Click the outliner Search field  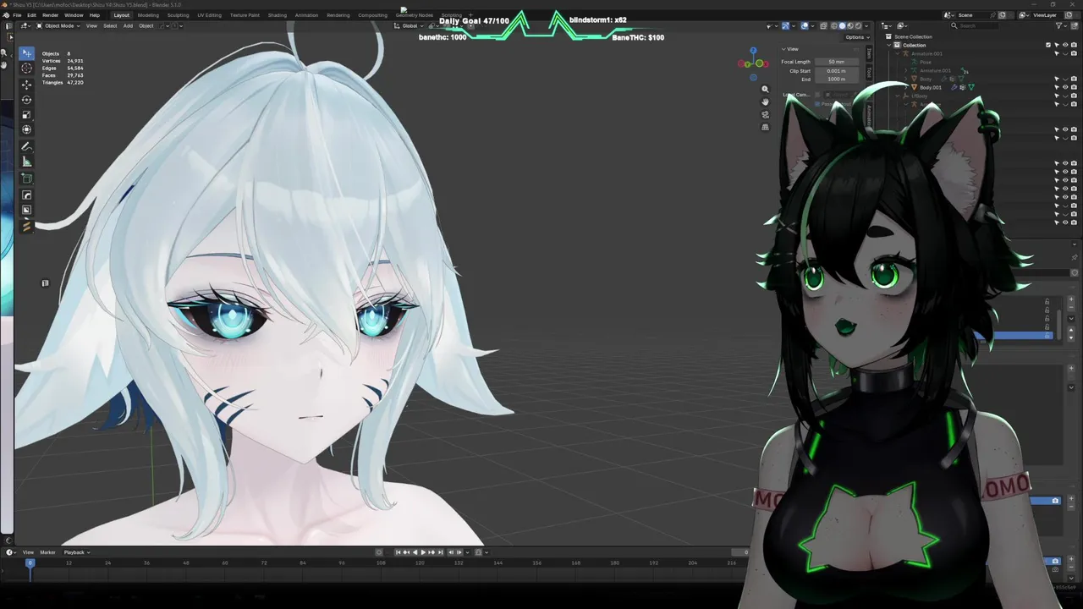tap(974, 26)
